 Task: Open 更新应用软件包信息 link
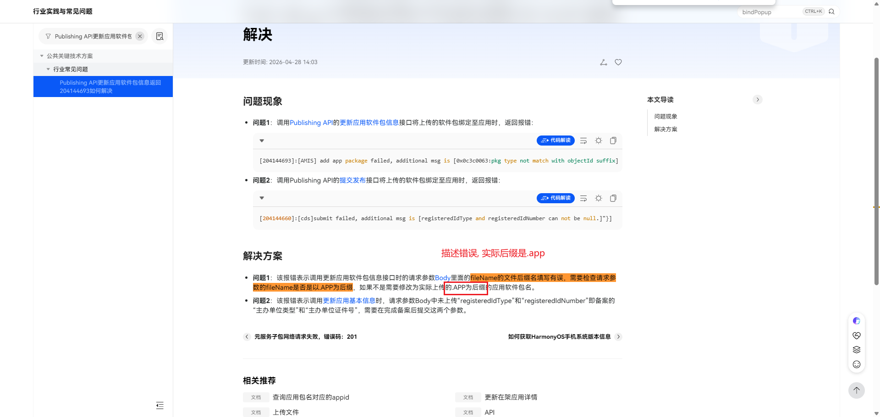[x=369, y=123]
